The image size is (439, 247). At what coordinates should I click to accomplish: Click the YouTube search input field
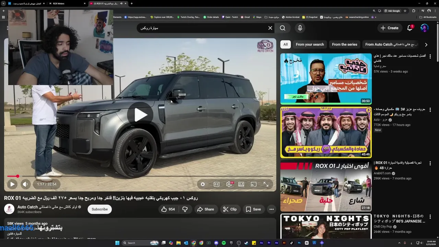coord(202,28)
